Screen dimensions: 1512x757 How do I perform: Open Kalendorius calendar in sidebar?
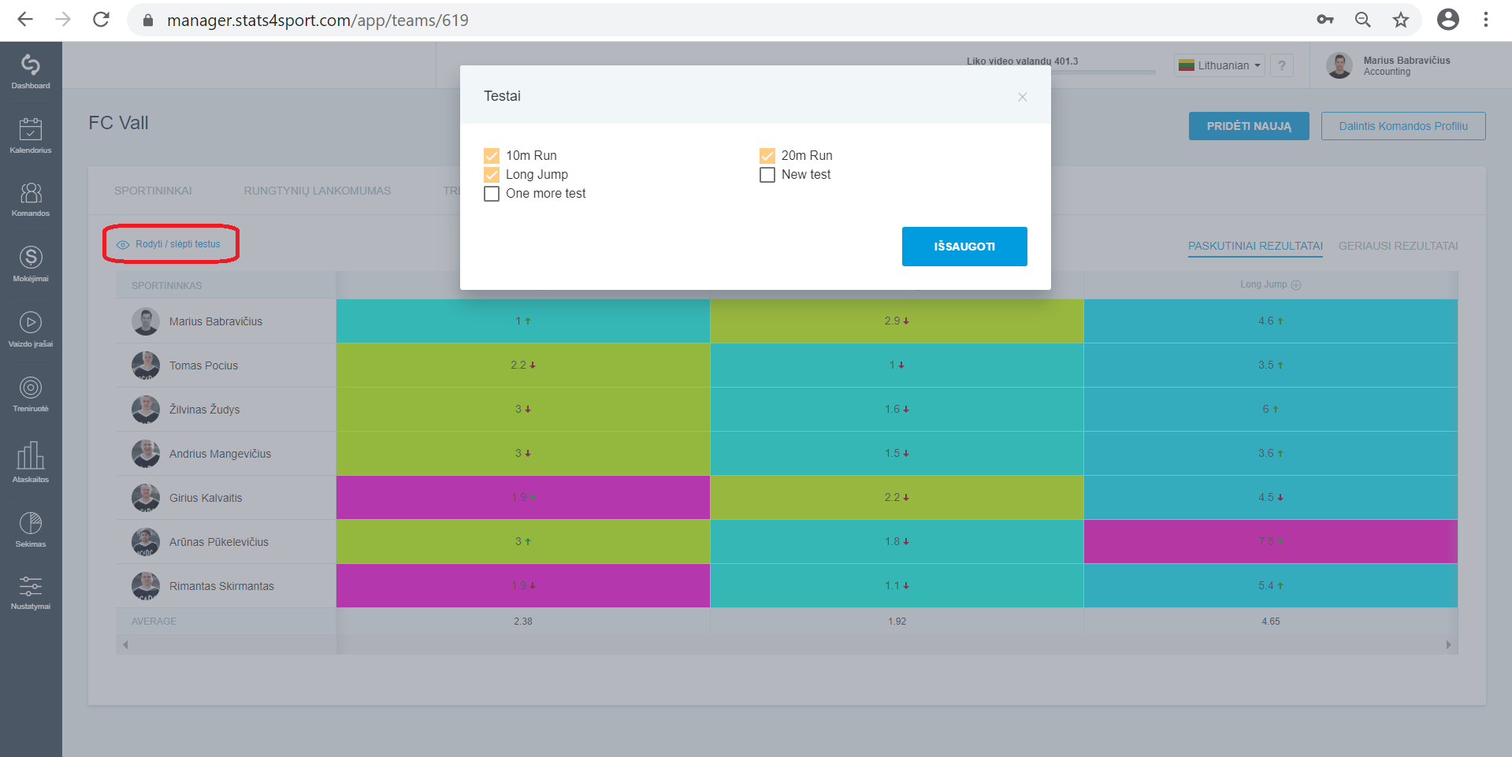pos(31,135)
